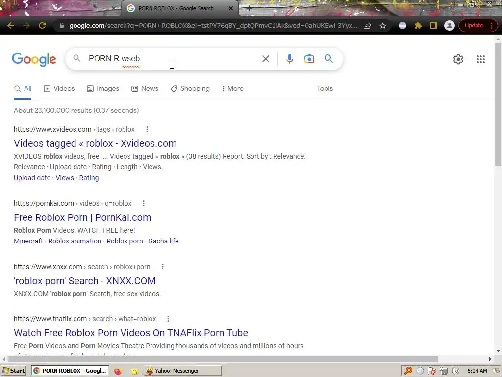Click the Google logo
This screenshot has height=377, width=502.
click(34, 59)
